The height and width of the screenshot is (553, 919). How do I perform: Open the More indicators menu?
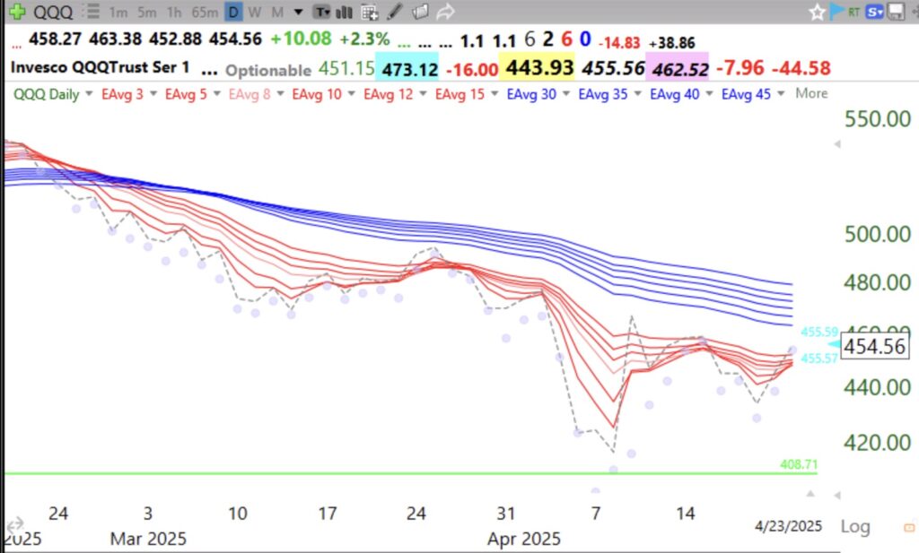[x=810, y=93]
